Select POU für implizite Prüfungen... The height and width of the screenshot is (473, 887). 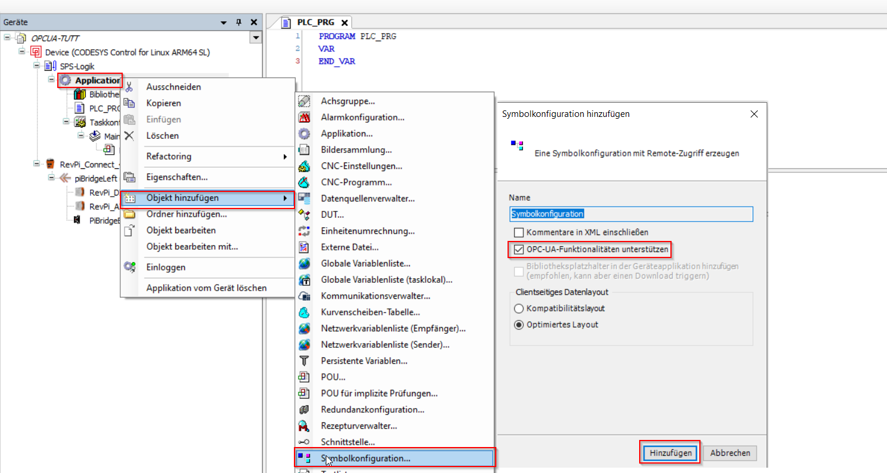(x=394, y=393)
